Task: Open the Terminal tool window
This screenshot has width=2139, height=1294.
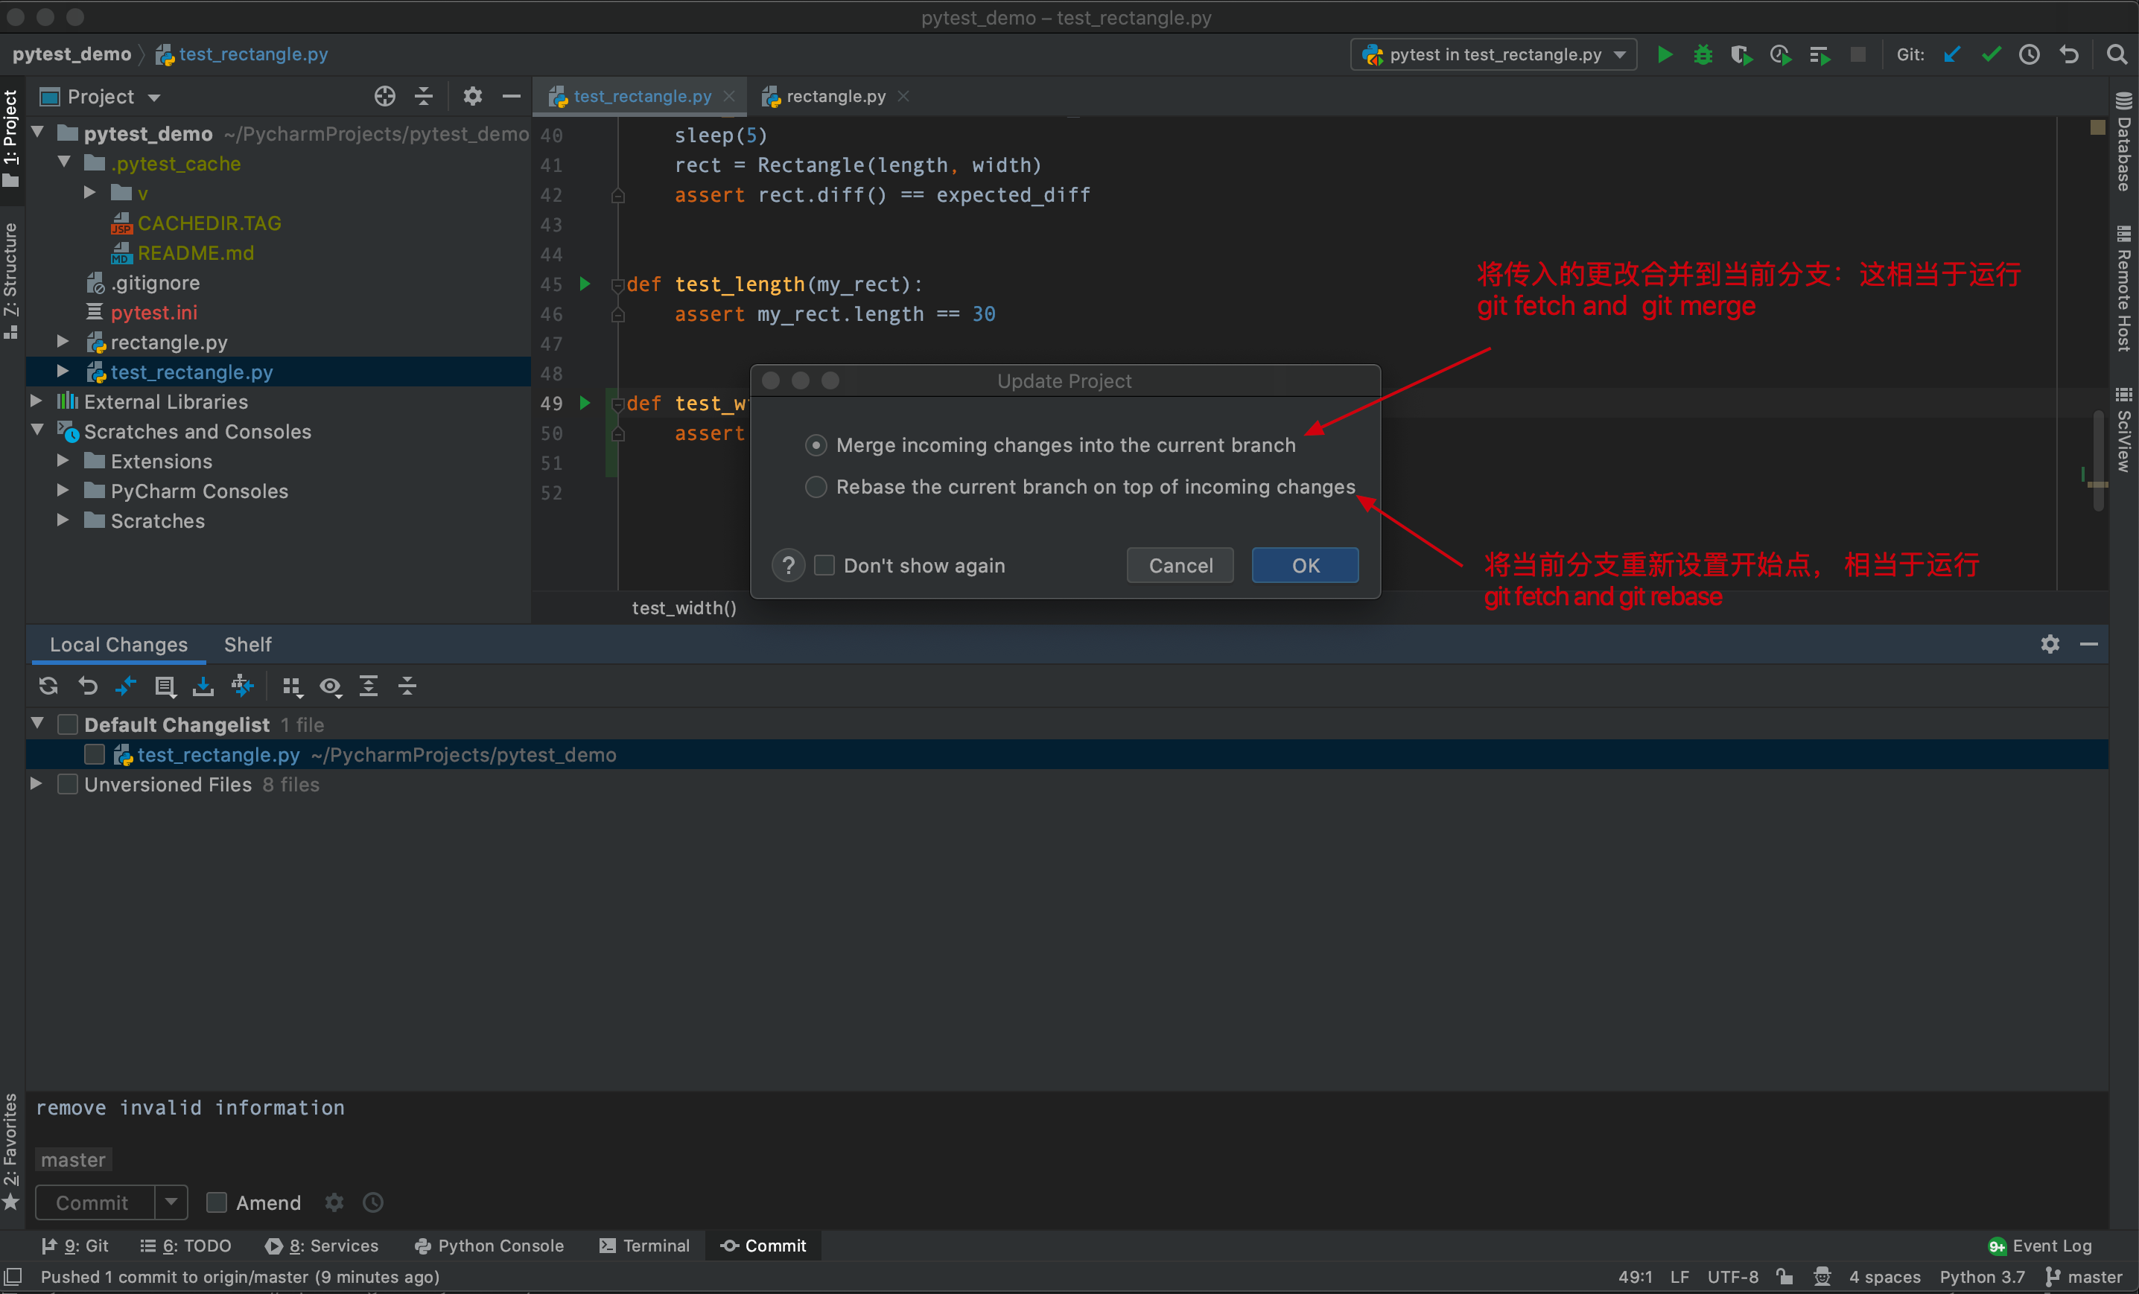Action: coord(645,1246)
